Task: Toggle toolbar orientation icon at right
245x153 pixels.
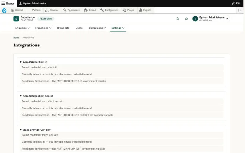Action: [240, 10]
